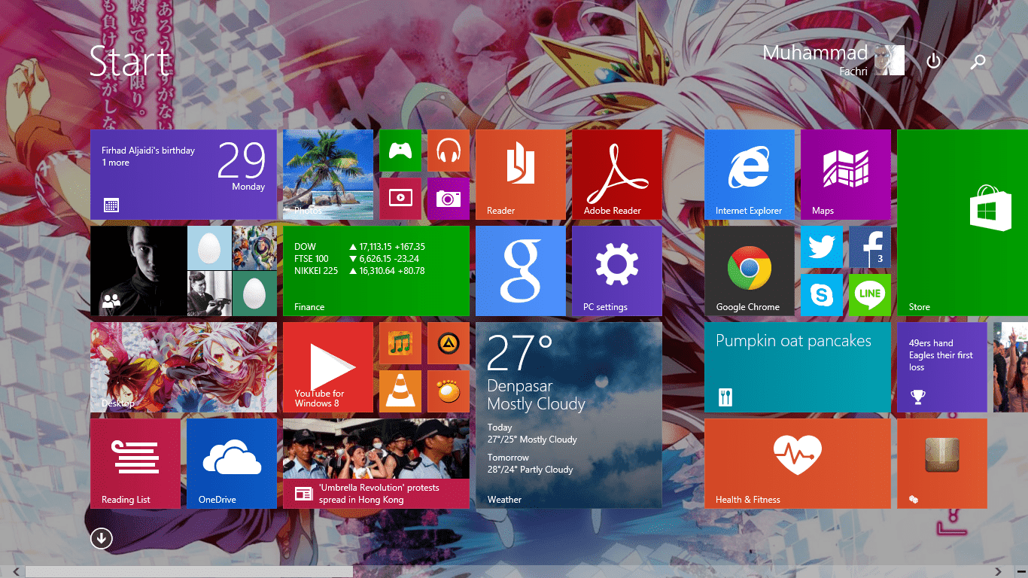This screenshot has width=1028, height=578.
Task: Launch YouTube for Windows 8 tile
Action: [327, 367]
